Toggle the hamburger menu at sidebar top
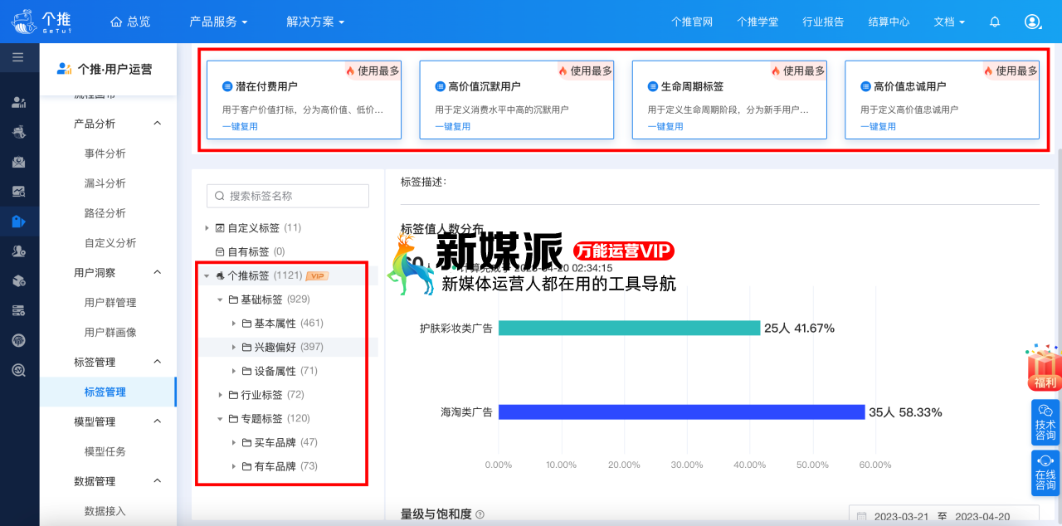Image resolution: width=1062 pixels, height=526 pixels. tap(18, 57)
